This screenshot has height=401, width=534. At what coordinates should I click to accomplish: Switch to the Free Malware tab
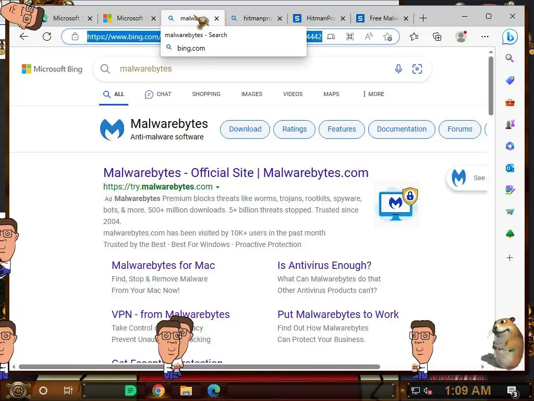[x=383, y=18]
